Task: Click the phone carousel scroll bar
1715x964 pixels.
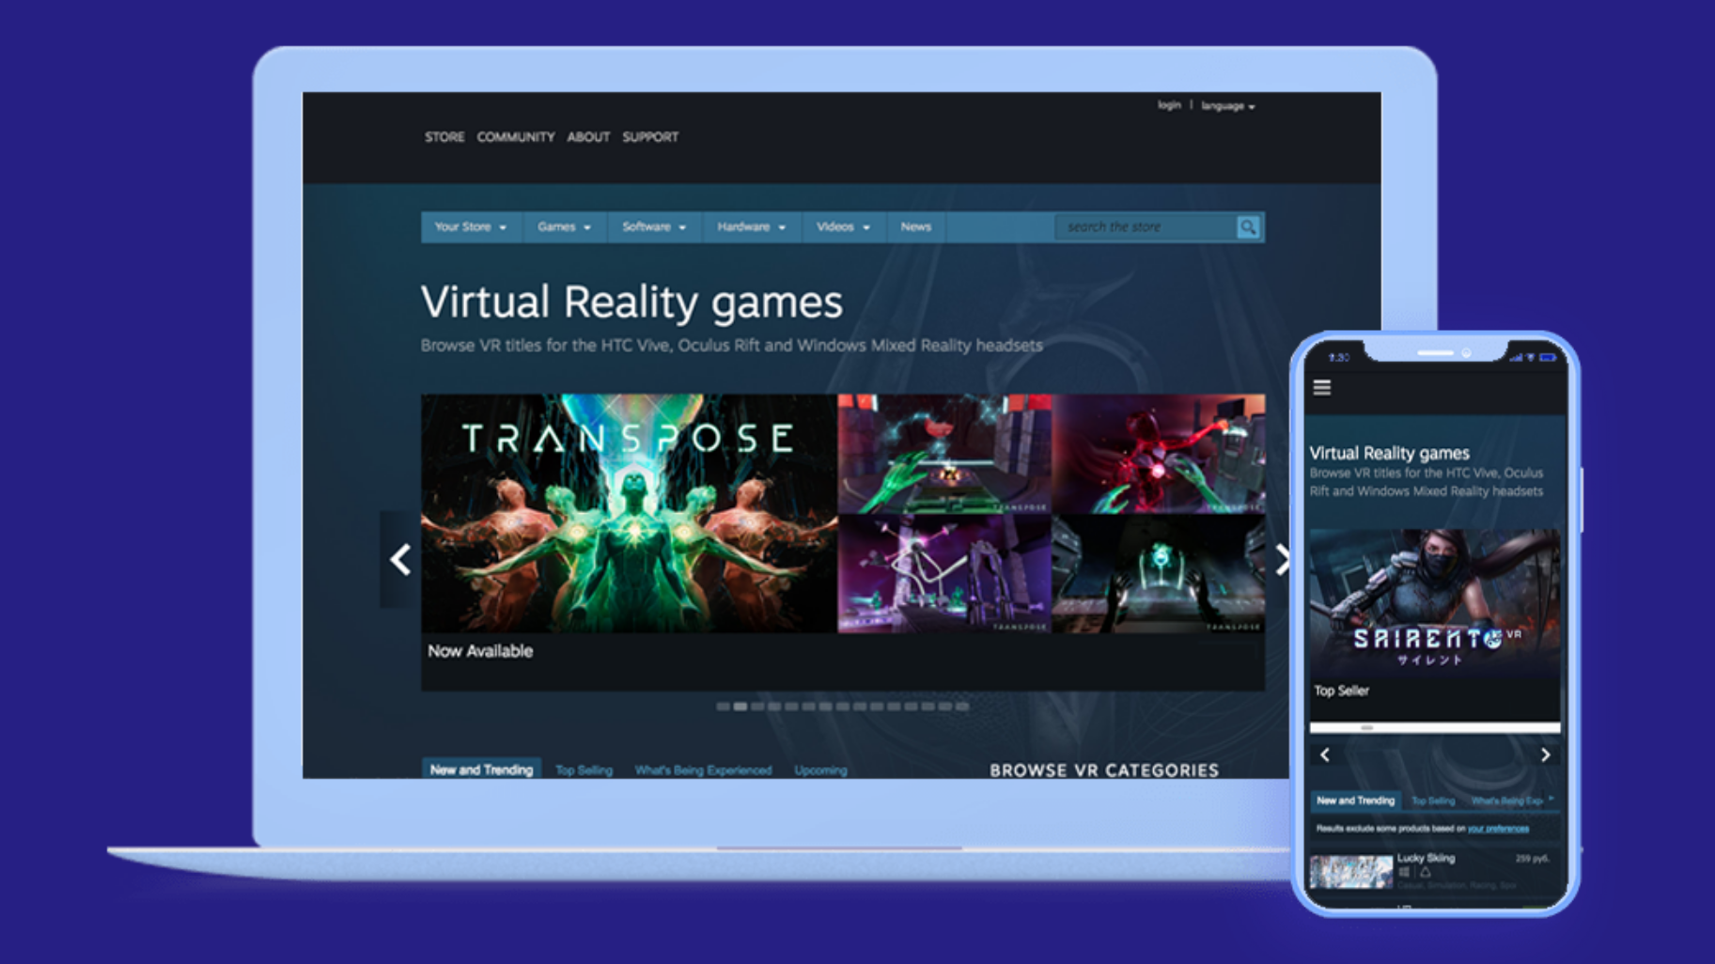Action: click(1435, 727)
